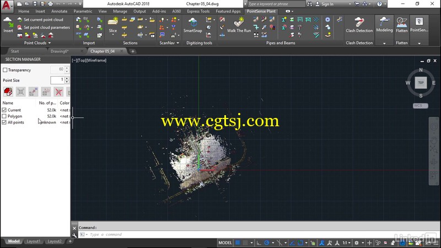Screen dimensions: 441x248
Task: Open the annotation scale 1:1 dropdown
Action: pos(346,242)
